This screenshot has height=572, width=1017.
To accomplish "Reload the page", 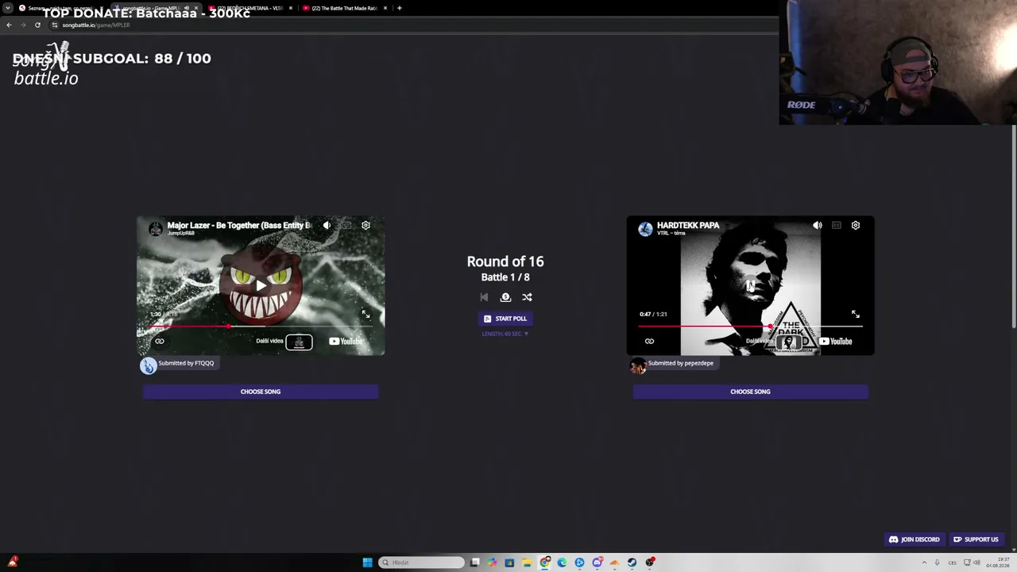I will [37, 25].
